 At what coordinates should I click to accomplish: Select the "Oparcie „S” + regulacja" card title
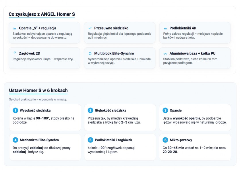(x=38, y=28)
